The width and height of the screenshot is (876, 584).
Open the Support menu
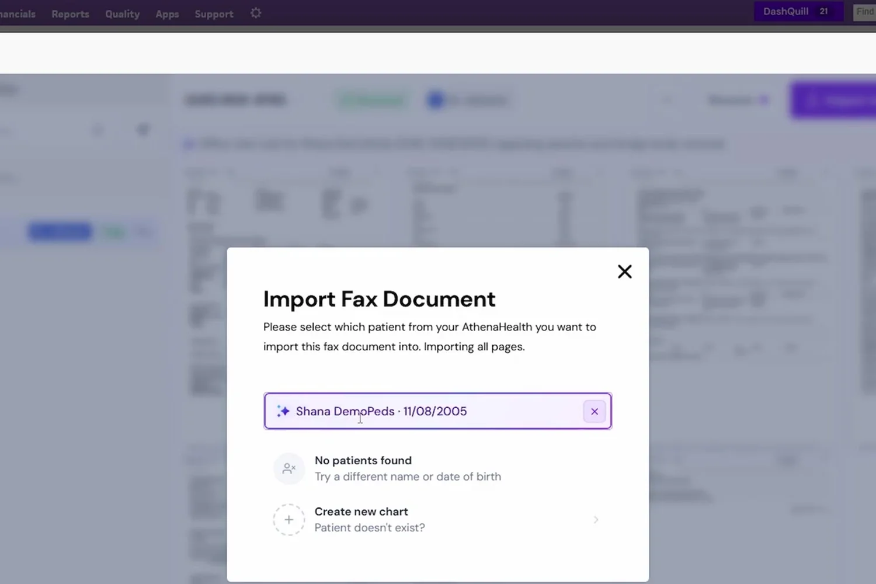[x=214, y=14]
